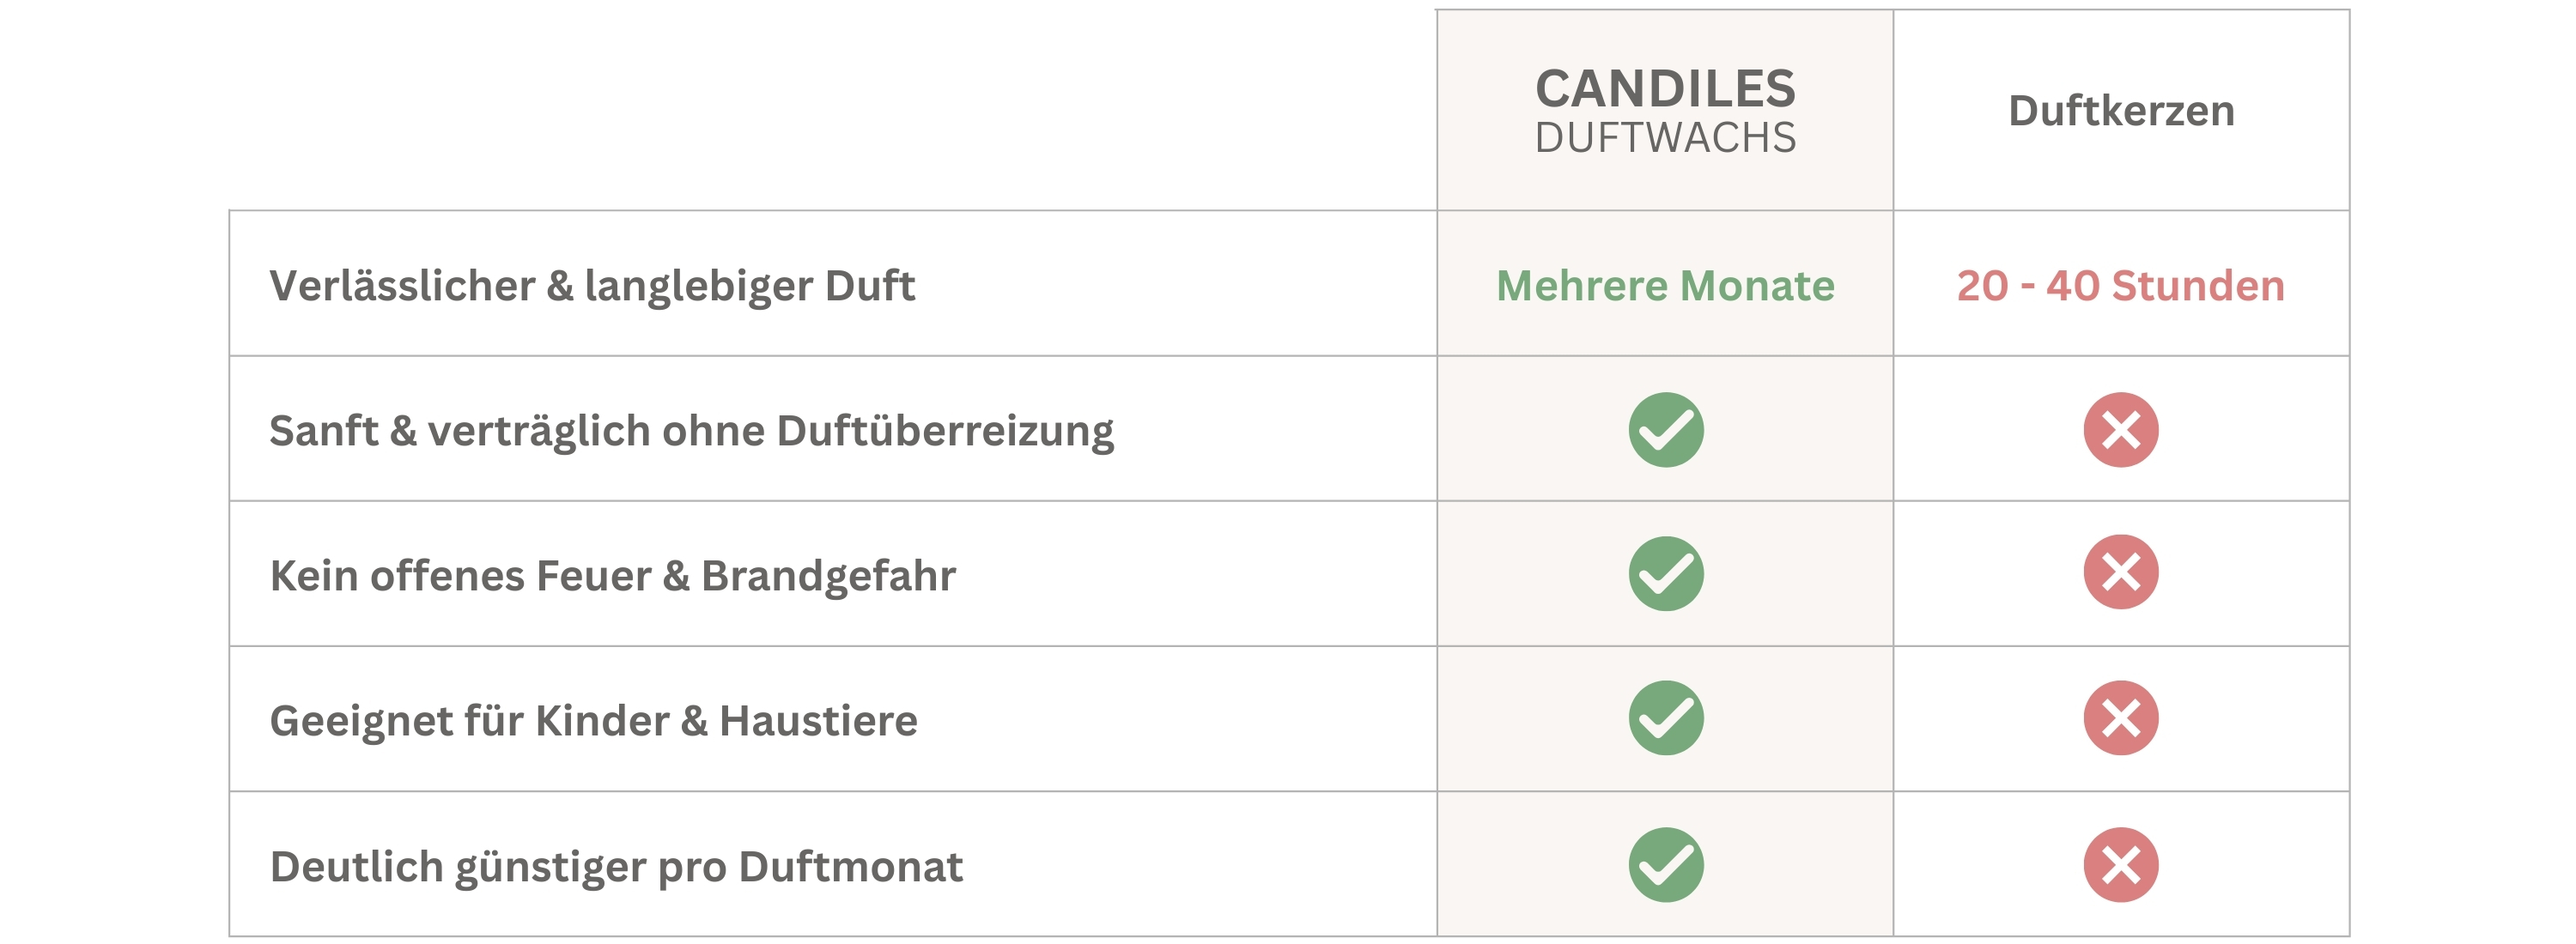Click 'Sanft & verträglich ohne Duftüberreizung' label
Screen dimensions: 2576x944
[691, 431]
